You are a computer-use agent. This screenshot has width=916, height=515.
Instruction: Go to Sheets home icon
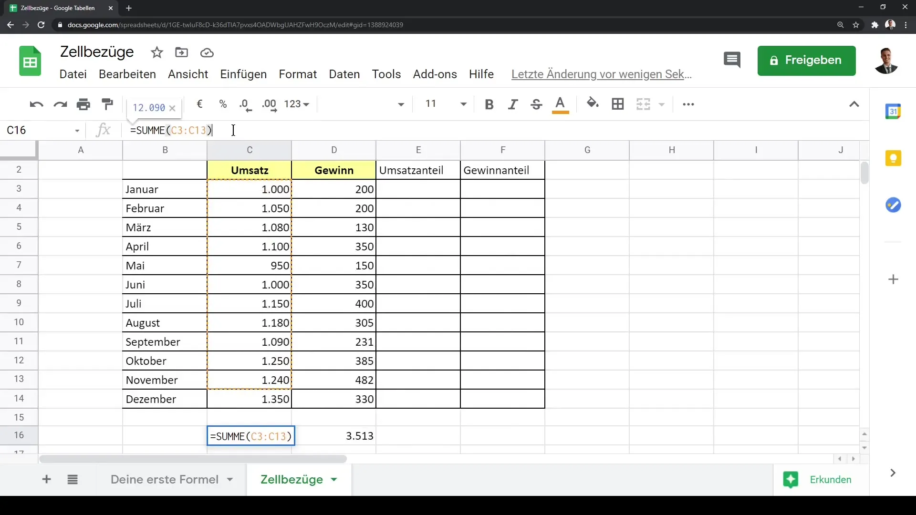click(30, 61)
